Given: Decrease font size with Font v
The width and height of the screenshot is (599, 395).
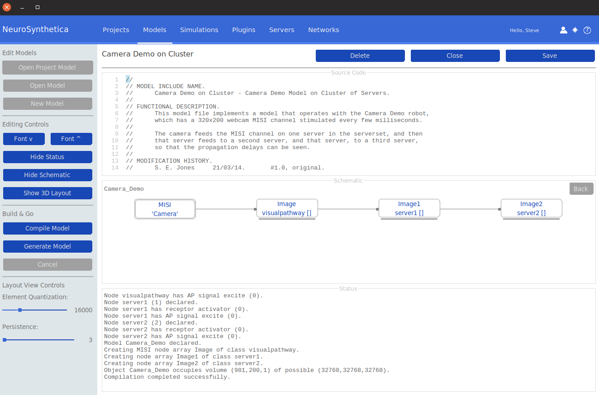Looking at the screenshot, I should [24, 139].
